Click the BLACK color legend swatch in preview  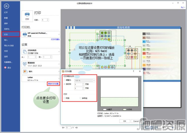tap(144, 34)
